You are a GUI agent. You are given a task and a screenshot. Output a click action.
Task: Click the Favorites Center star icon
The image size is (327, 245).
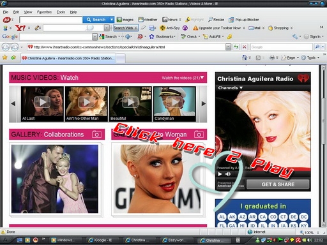(x=5, y=57)
